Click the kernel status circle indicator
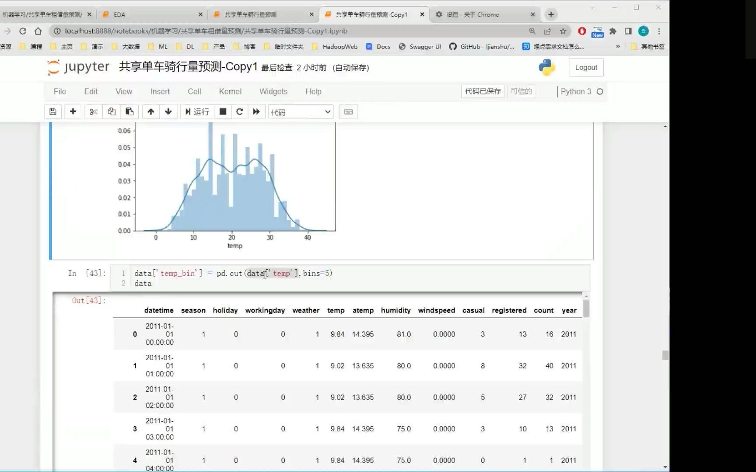 (600, 91)
